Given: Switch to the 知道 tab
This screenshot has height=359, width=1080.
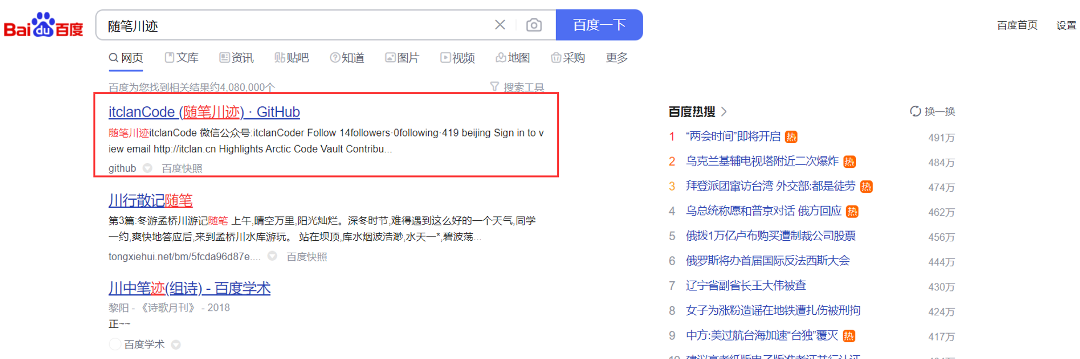Looking at the screenshot, I should [347, 58].
